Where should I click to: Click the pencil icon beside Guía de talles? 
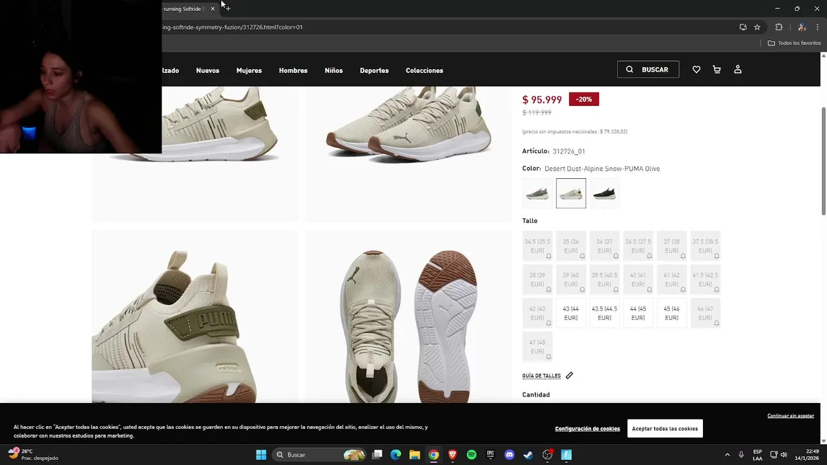coord(569,375)
